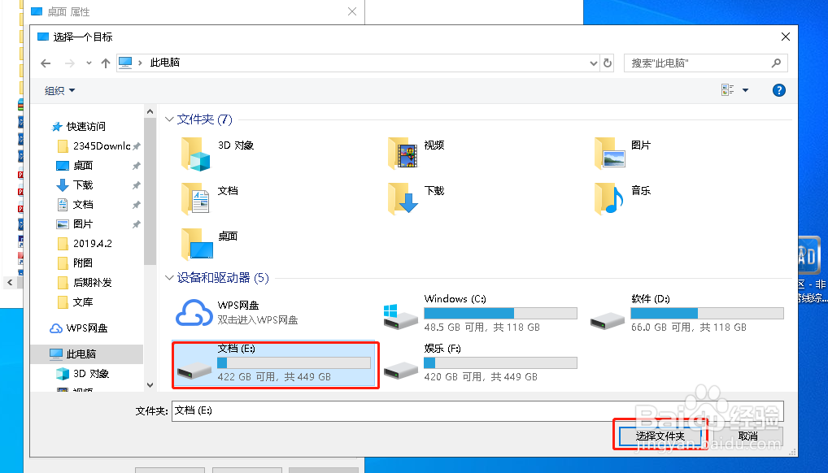Select the 娱乐 (F:) drive
Image resolution: width=828 pixels, height=473 pixels.
(480, 364)
